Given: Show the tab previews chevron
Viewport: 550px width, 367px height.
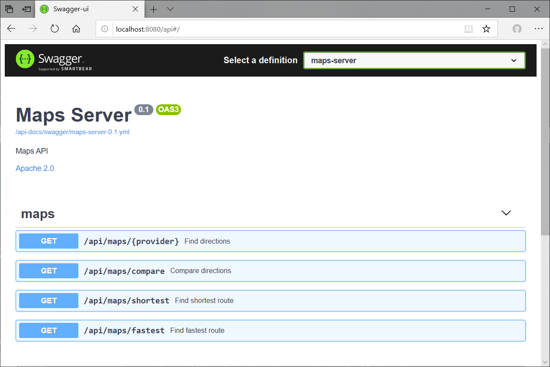Looking at the screenshot, I should [171, 9].
